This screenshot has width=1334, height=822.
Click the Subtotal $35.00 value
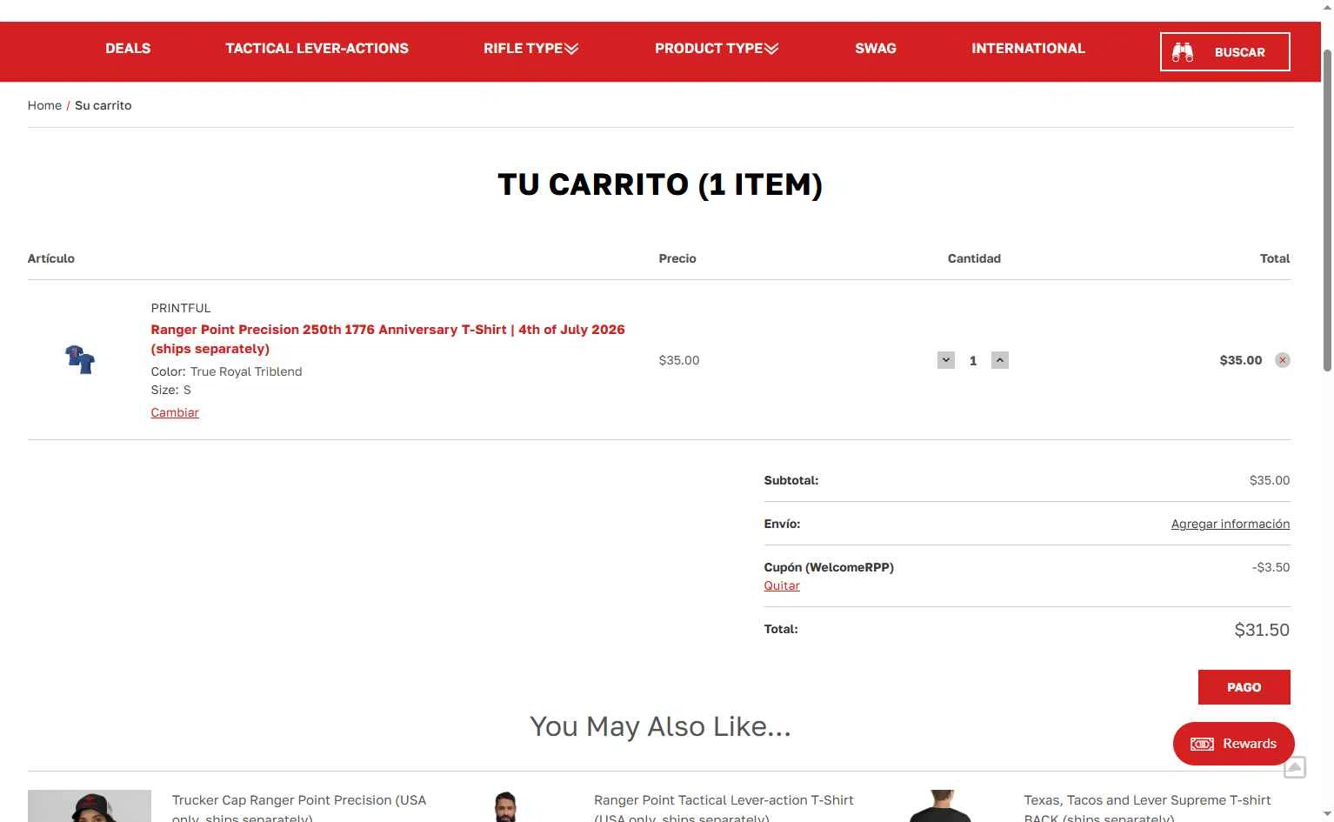pos(1270,480)
